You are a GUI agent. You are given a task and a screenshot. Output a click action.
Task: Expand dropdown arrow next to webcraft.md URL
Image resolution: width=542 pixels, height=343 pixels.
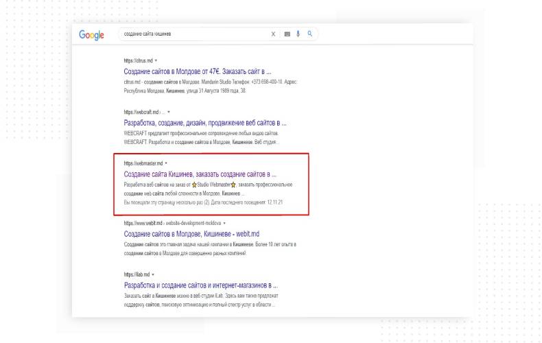pyautogui.click(x=169, y=112)
